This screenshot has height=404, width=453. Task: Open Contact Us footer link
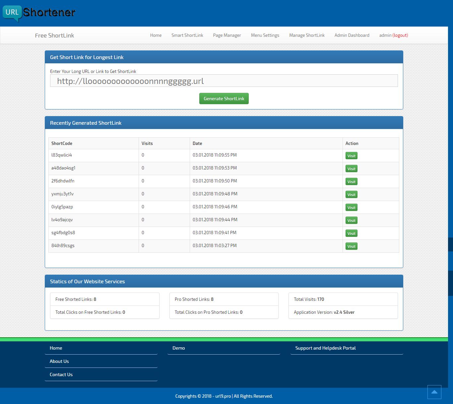(61, 374)
